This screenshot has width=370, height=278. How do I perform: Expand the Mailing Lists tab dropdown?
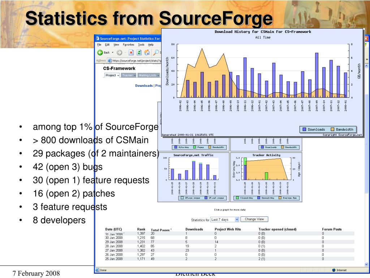tap(158, 75)
